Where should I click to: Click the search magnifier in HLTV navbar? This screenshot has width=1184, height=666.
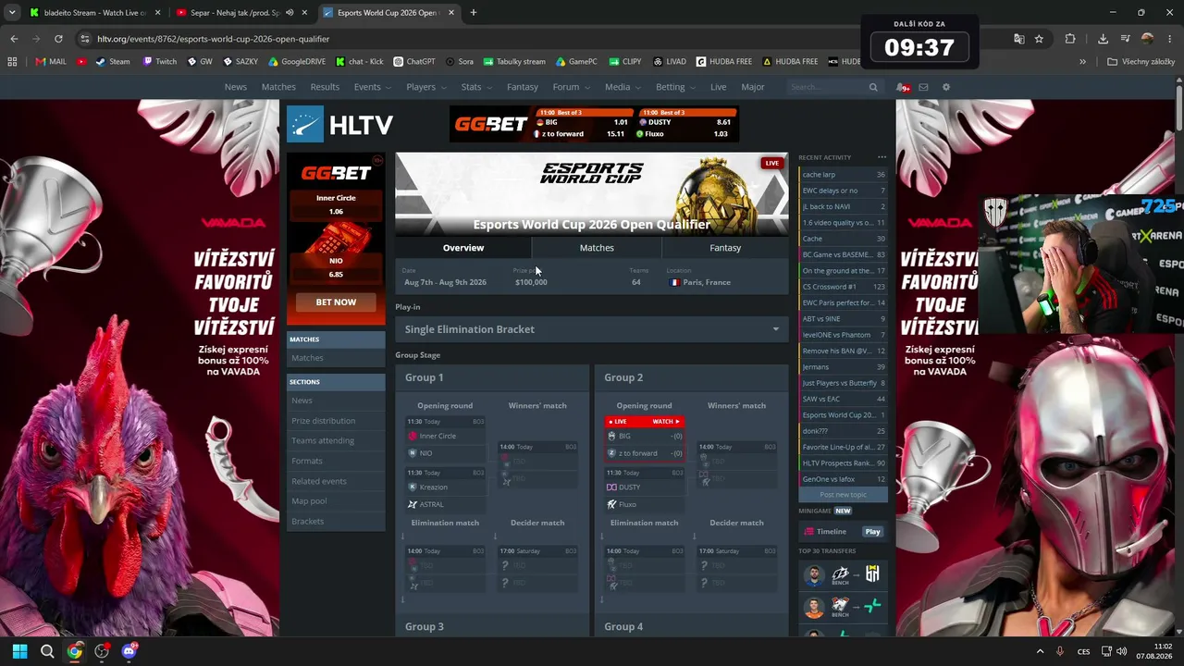tap(873, 87)
